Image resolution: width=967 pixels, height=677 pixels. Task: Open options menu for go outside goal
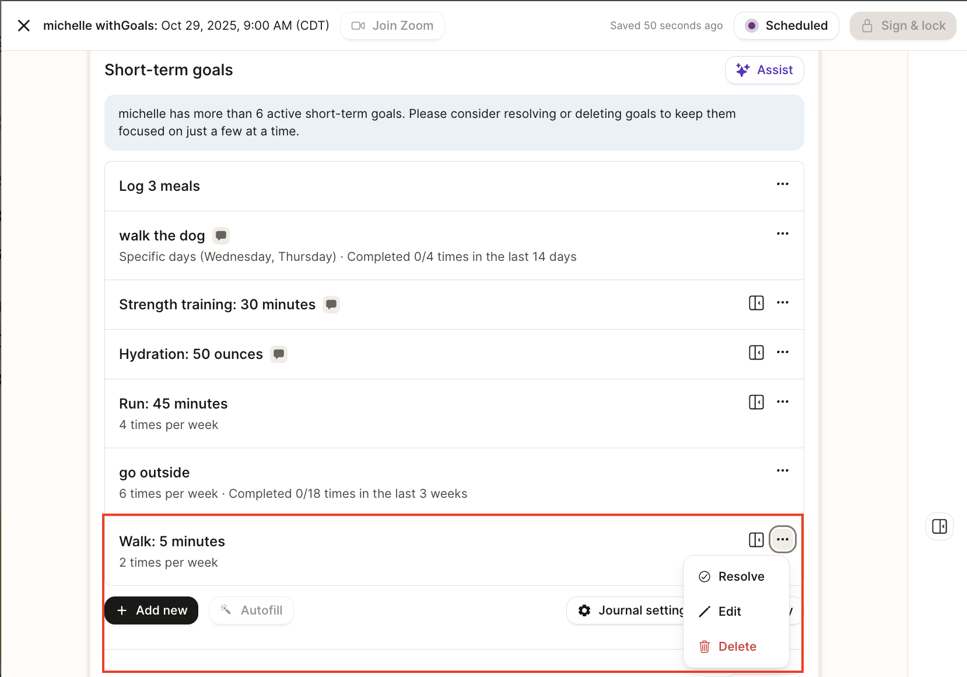783,471
